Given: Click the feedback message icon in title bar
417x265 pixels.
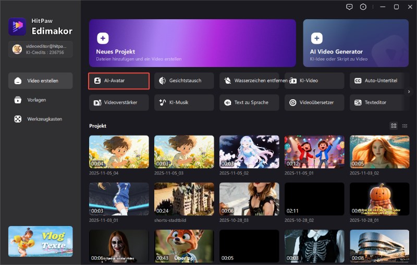Looking at the screenshot, I should (x=349, y=7).
